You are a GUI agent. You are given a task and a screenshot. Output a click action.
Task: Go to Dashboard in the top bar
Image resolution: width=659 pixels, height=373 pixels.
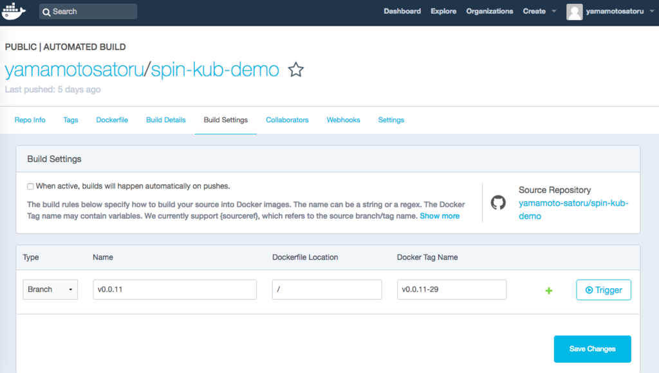pyautogui.click(x=402, y=12)
